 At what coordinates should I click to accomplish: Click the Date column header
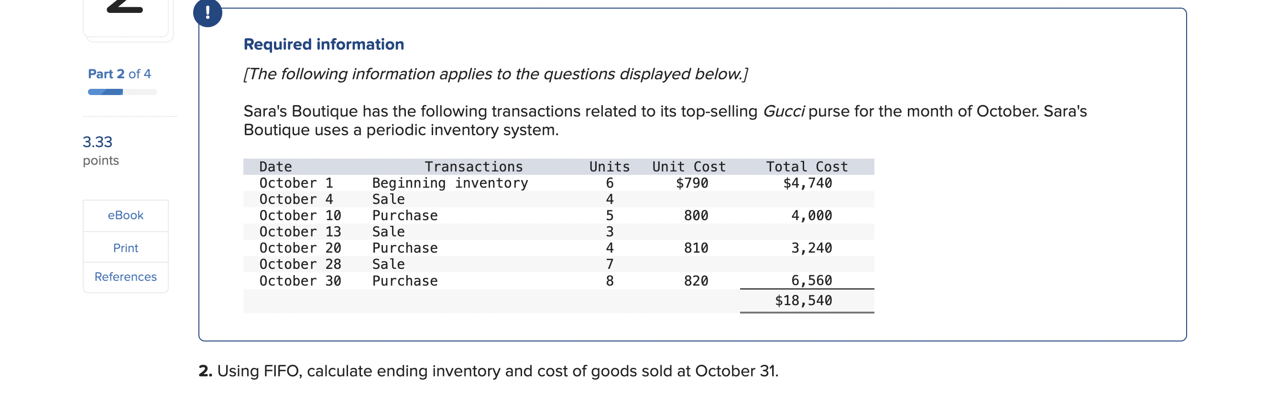(x=275, y=167)
